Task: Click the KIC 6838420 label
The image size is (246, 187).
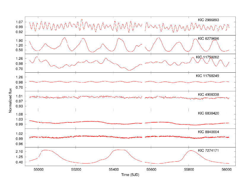Action: tap(208, 113)
